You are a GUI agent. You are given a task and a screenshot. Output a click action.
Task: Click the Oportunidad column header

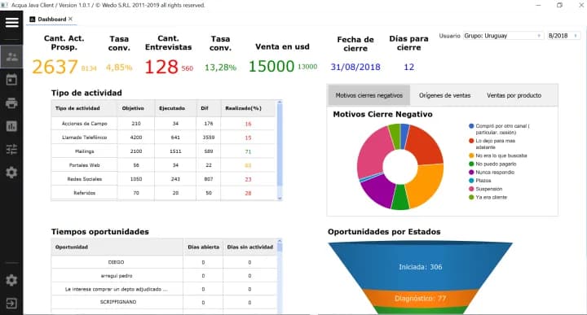(x=117, y=247)
